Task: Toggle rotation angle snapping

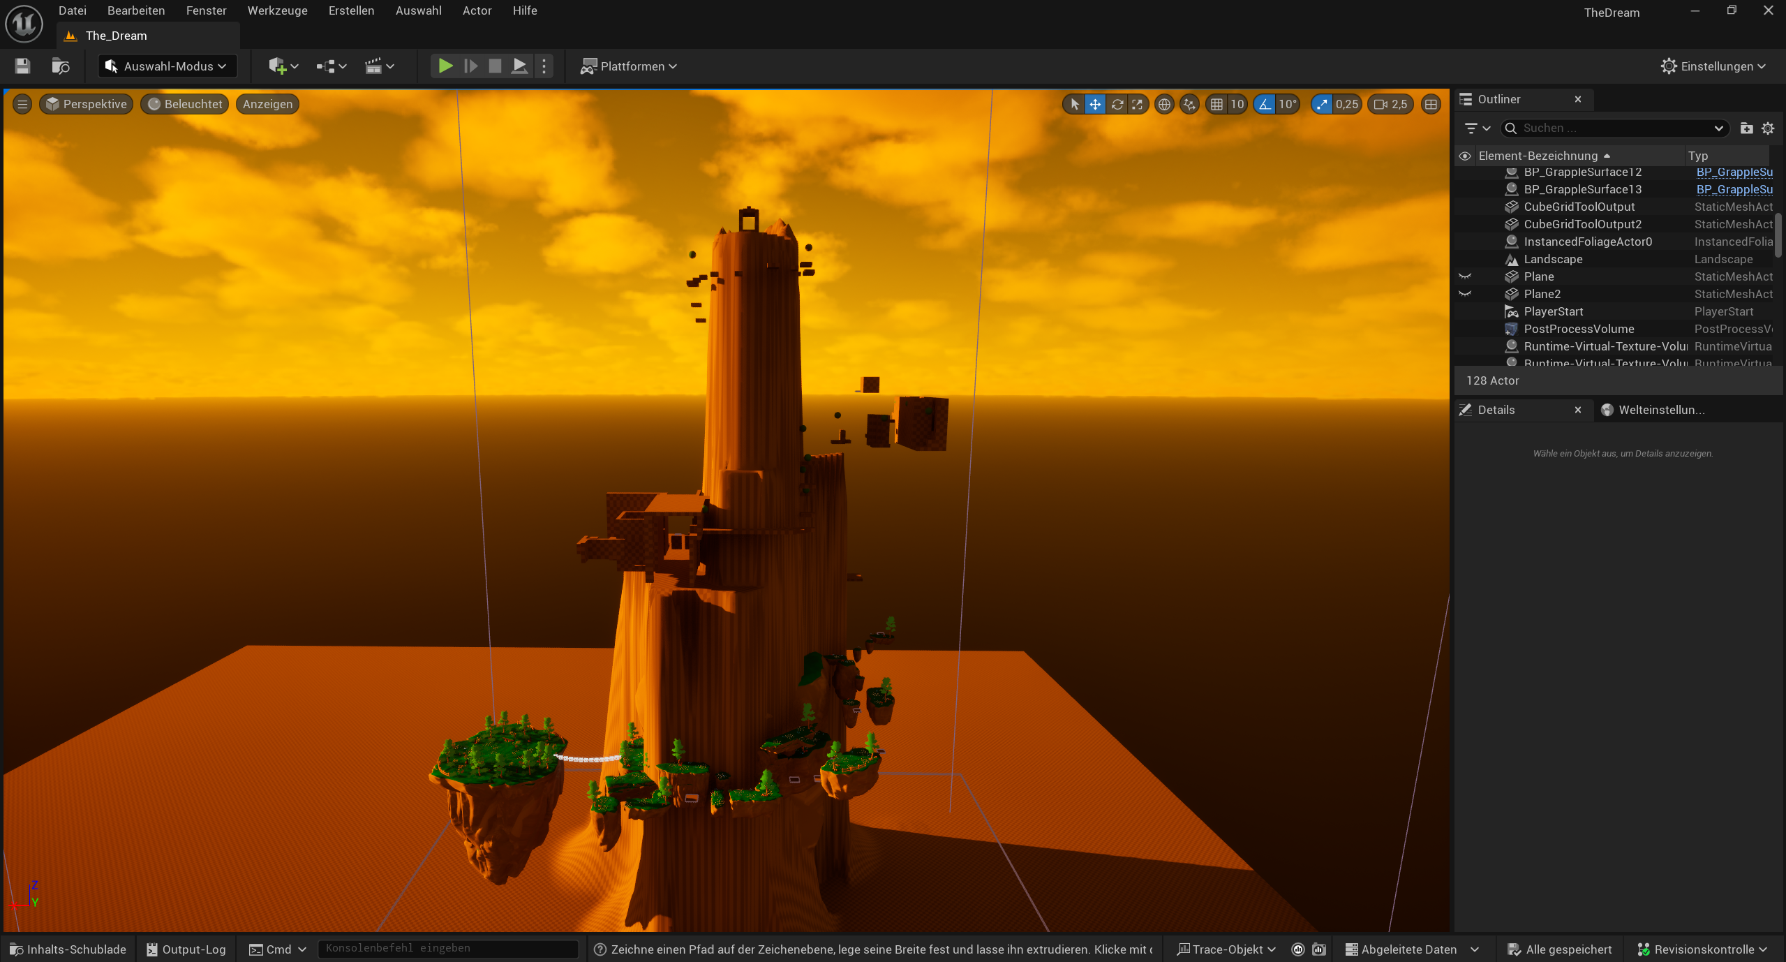Action: click(1265, 104)
